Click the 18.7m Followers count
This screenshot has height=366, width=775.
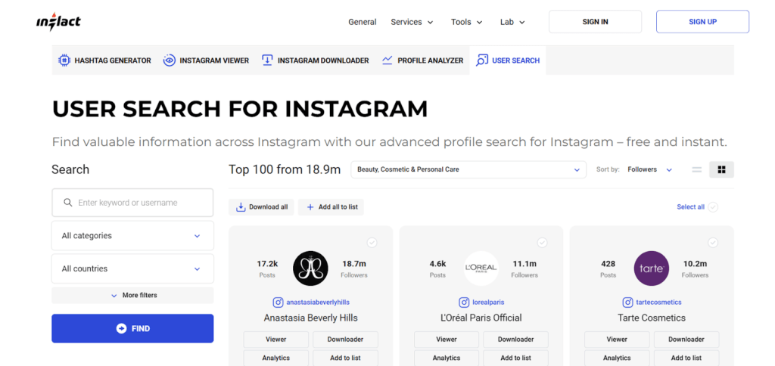(x=354, y=268)
